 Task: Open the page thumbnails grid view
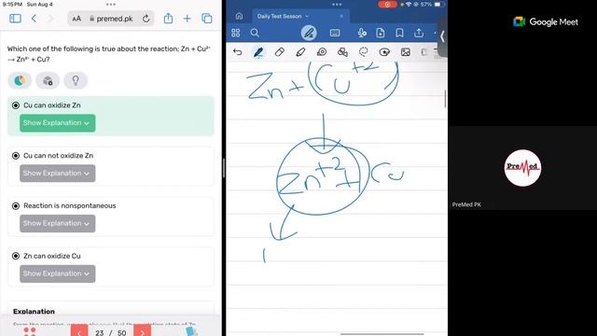pos(236,34)
